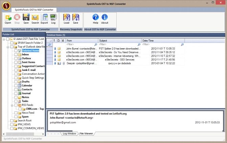This screenshot has height=143, width=227.
Task: Select the CNN.com - Top feed folder
Action: point(35,109)
